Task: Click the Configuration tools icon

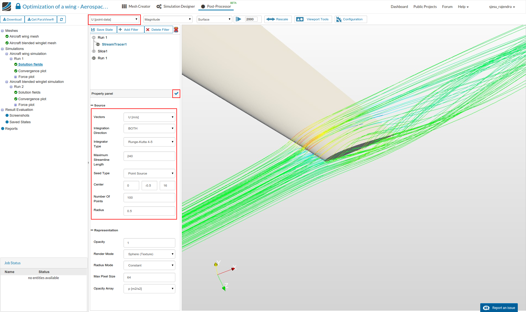Action: 339,19
